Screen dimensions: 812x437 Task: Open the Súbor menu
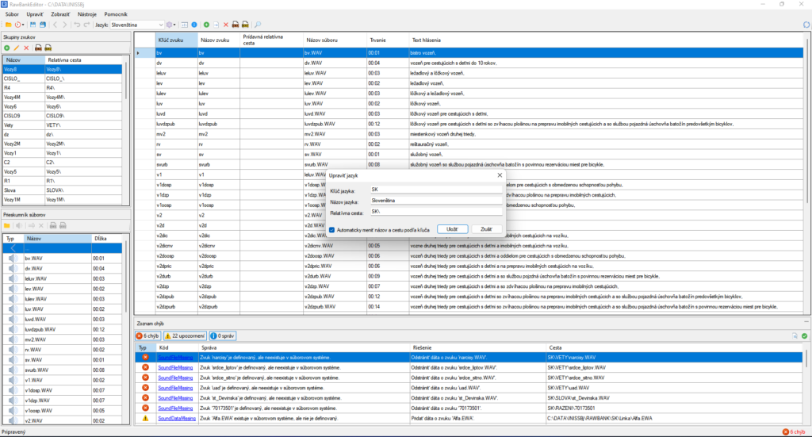13,14
